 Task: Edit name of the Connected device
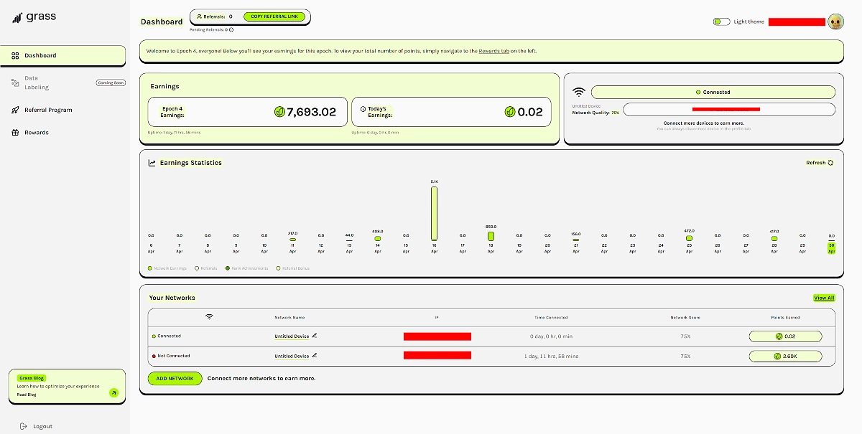tap(315, 336)
